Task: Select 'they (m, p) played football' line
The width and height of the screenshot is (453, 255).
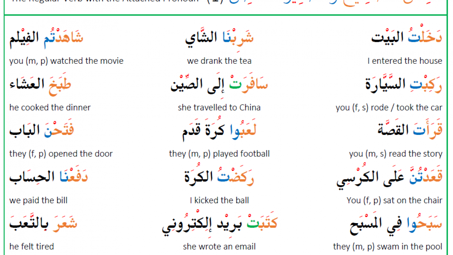Action: pyautogui.click(x=219, y=154)
